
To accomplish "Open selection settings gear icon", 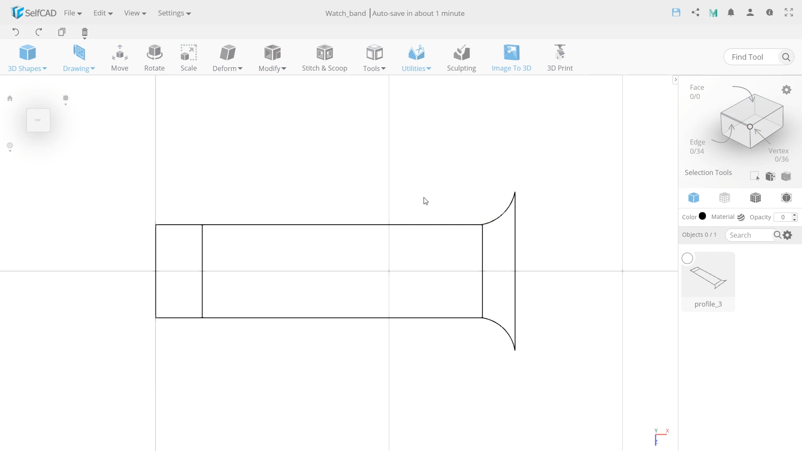I will point(787,90).
